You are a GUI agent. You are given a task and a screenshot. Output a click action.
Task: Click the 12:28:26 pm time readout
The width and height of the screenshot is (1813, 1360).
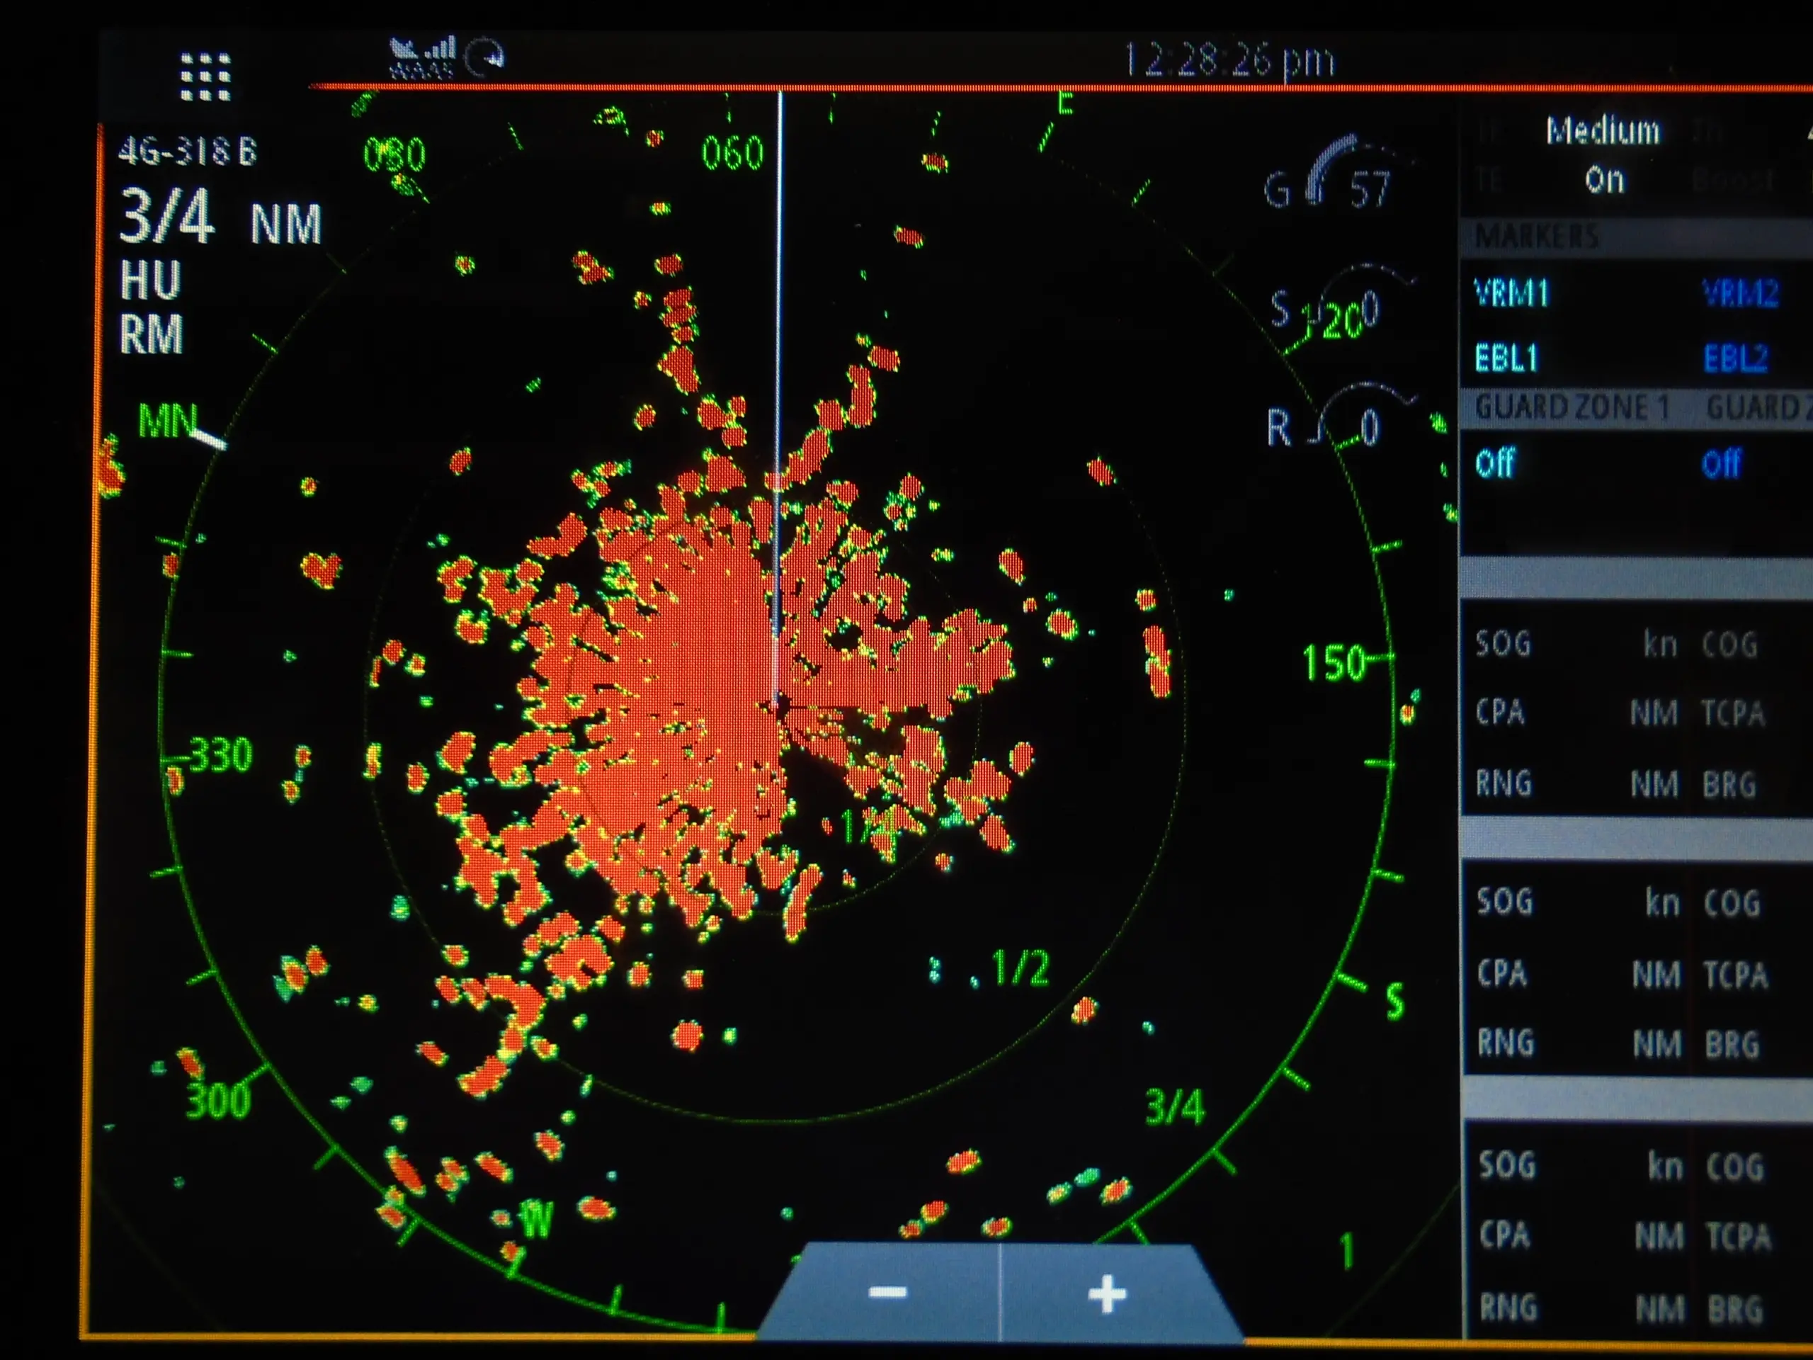(x=1229, y=61)
